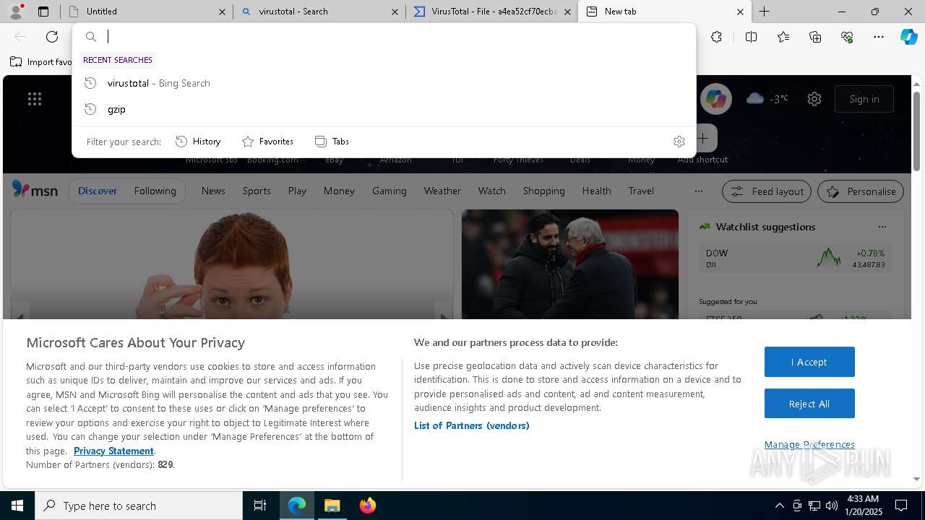Show hidden system tray icons
Image resolution: width=925 pixels, height=520 pixels.
coord(779,506)
